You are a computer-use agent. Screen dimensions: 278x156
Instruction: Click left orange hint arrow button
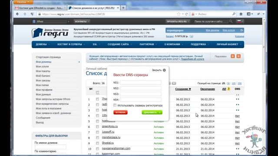click(233, 56)
